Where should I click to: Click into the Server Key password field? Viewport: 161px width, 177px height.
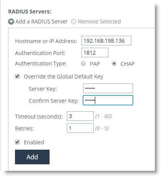[x=108, y=88]
